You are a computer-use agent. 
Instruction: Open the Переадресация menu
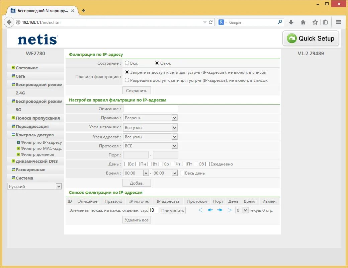click(x=32, y=126)
